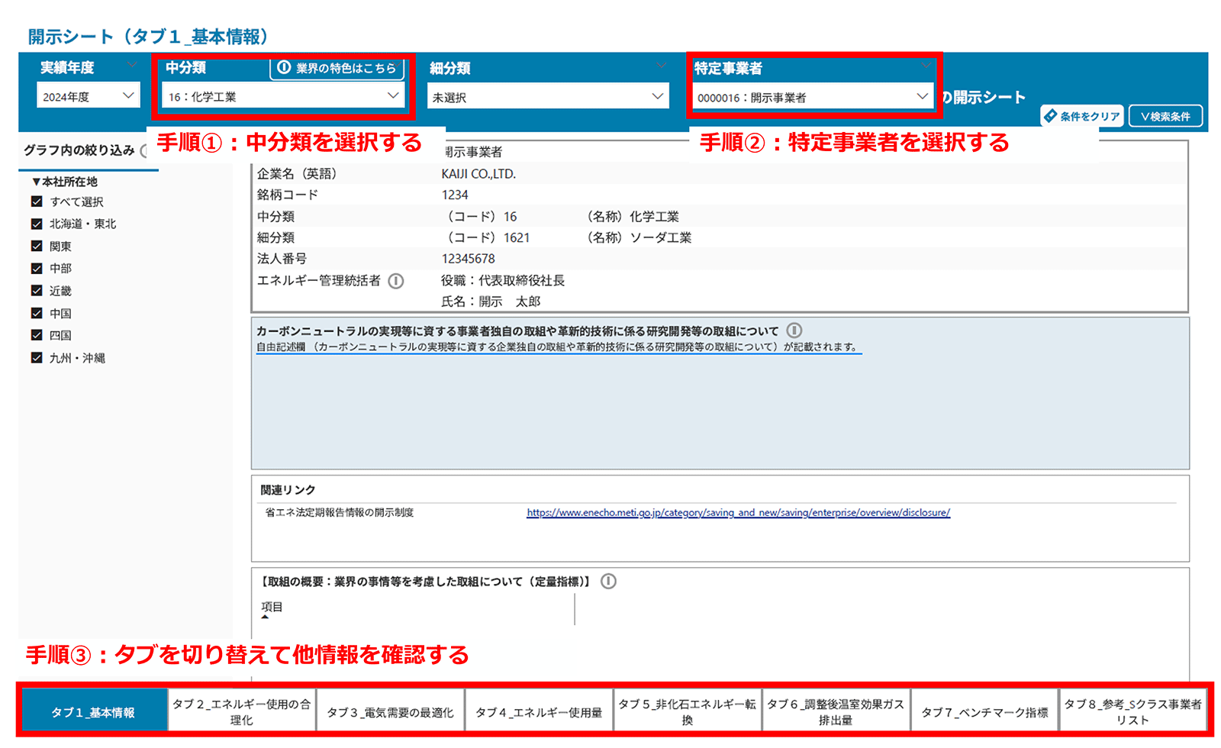Open the 中分類 化学工業 dropdown
The image size is (1221, 748).
(x=283, y=96)
